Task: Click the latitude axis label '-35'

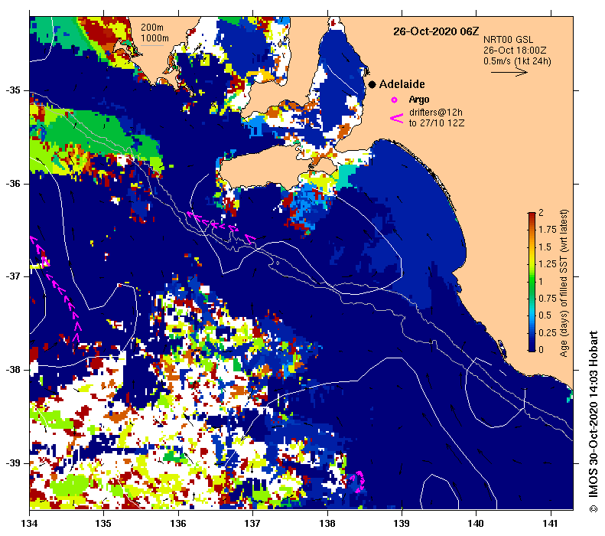Action: tap(13, 90)
